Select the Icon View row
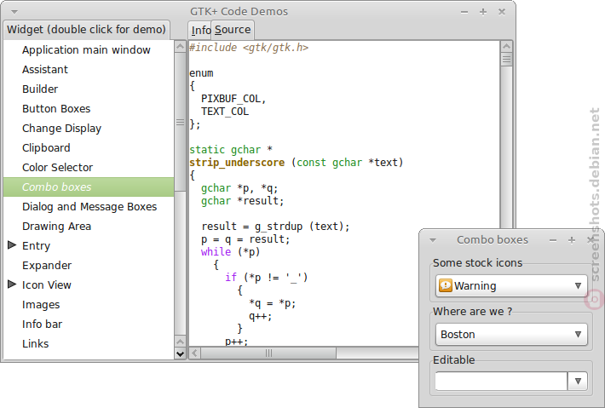This screenshot has width=605, height=408. click(89, 285)
